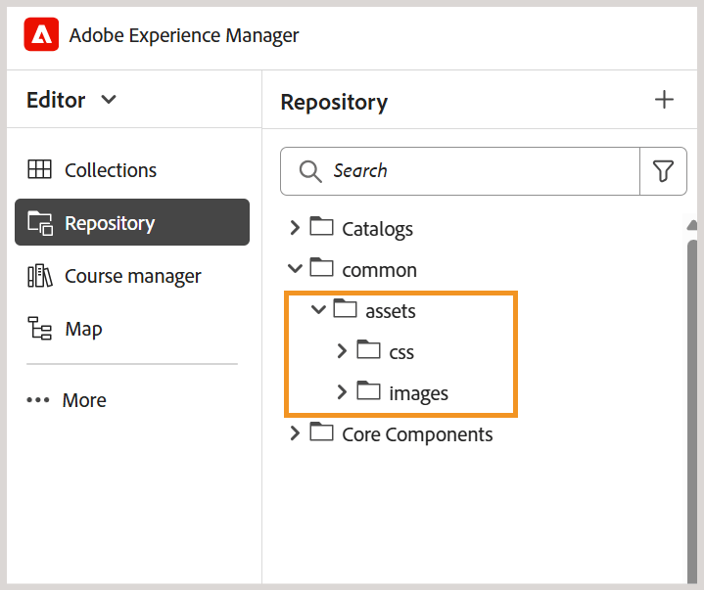Click the Adobe logo icon
This screenshot has height=590, width=704.
pos(41,36)
